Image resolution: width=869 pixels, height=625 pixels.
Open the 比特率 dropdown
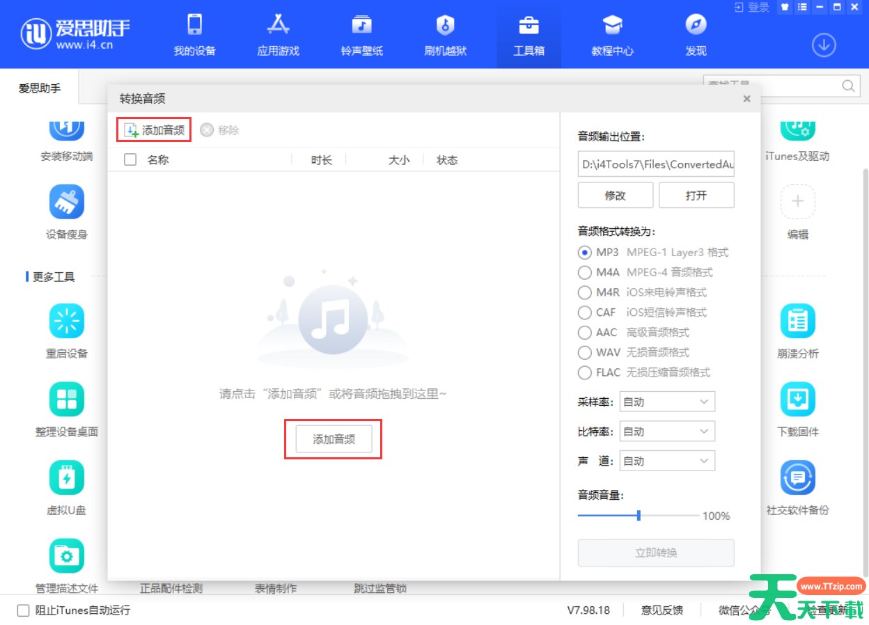point(666,432)
